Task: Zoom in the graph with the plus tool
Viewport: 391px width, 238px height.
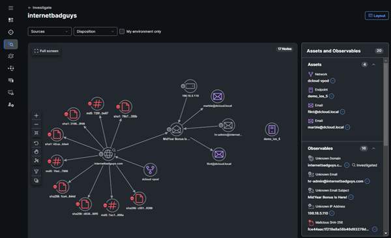Action: tap(36, 115)
